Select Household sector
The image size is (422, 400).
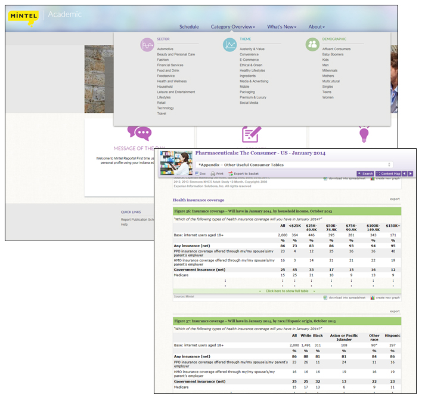tap(165, 87)
